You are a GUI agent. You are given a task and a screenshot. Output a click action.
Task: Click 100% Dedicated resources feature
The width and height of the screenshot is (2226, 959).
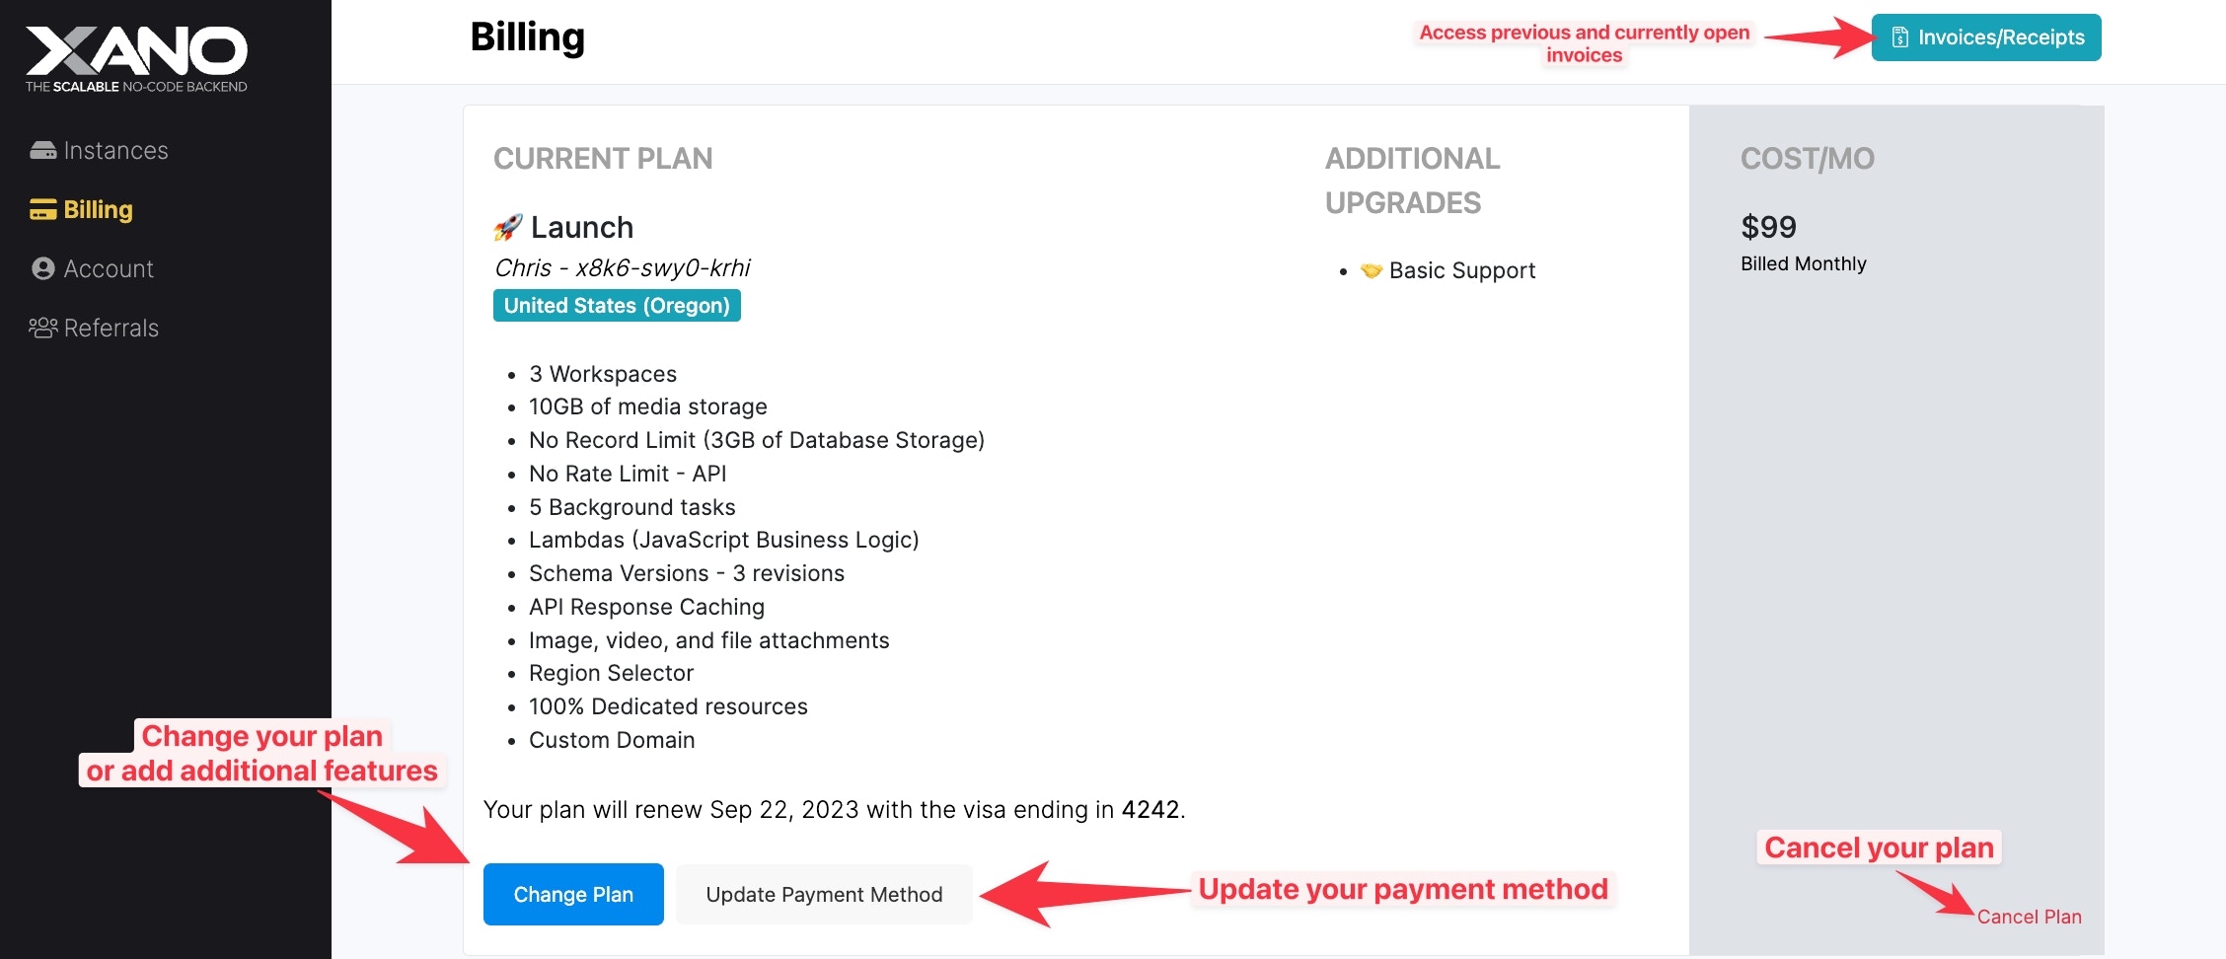click(x=668, y=706)
